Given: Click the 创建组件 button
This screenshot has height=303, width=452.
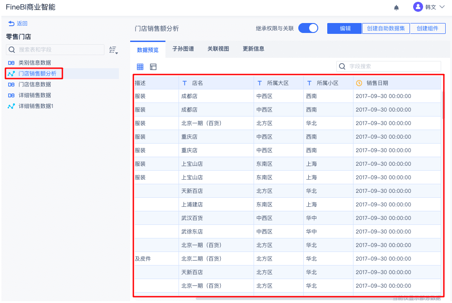Looking at the screenshot, I should 428,28.
